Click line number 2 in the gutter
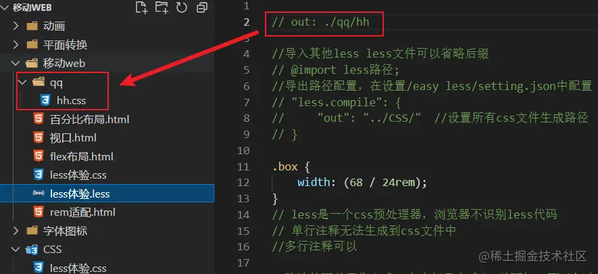598x274 pixels. coord(246,22)
